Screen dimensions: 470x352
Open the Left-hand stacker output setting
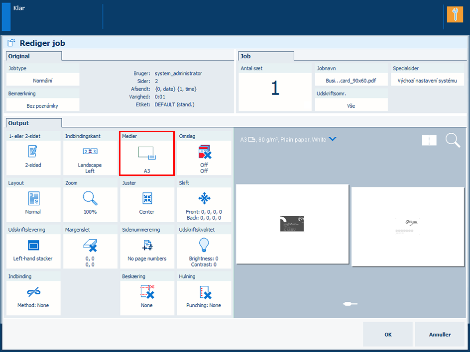point(33,246)
